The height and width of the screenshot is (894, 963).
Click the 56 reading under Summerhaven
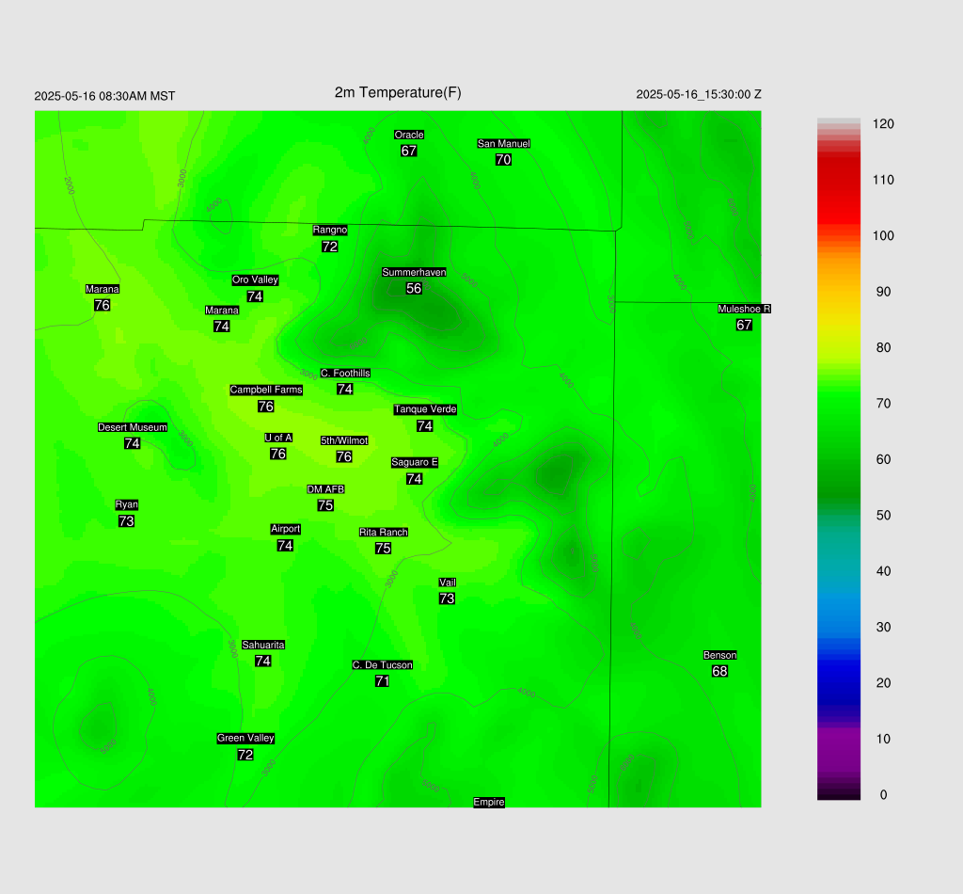[414, 288]
